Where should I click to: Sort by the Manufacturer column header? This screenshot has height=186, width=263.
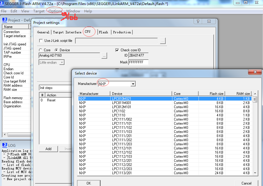click(x=94, y=93)
